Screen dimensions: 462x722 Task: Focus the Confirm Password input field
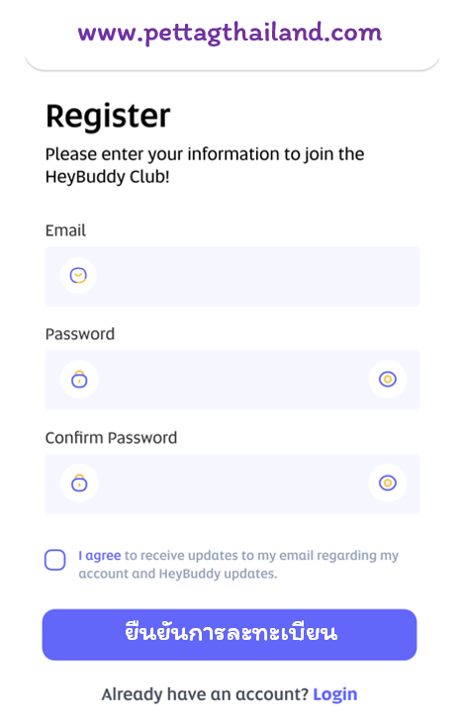coord(232,484)
